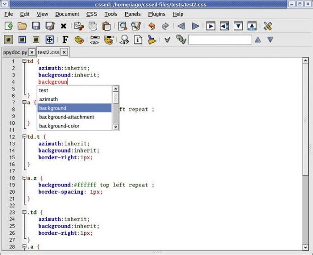313x255 pixels.
Task: Undo with the orange arrow icon
Action: (x=152, y=26)
